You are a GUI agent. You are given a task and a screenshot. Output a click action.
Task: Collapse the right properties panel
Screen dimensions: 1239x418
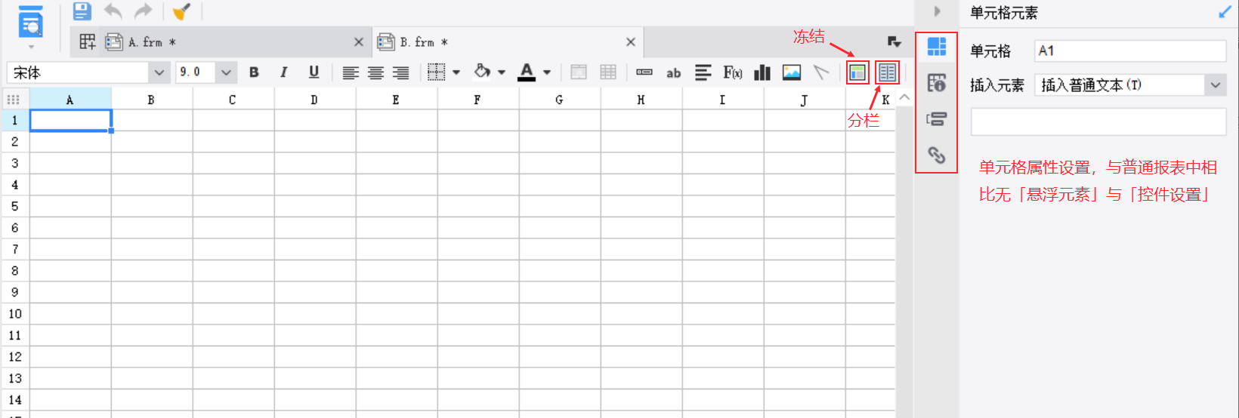[x=937, y=11]
